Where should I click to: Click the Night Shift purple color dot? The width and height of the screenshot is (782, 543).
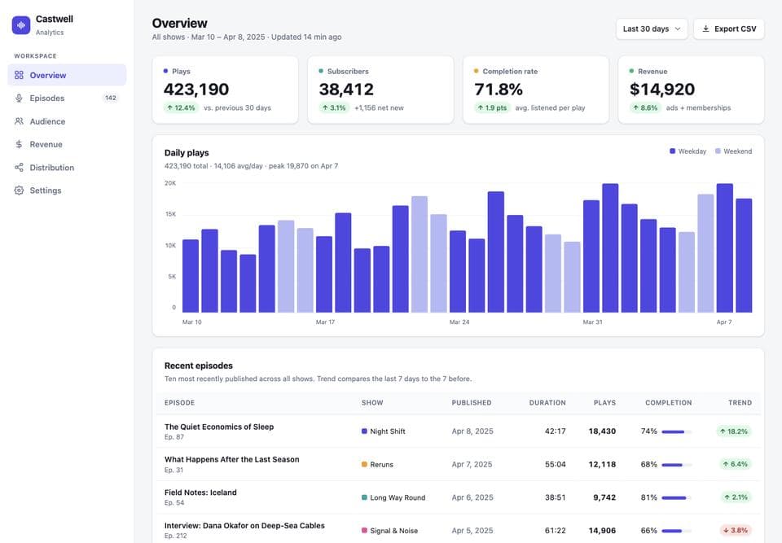click(364, 431)
